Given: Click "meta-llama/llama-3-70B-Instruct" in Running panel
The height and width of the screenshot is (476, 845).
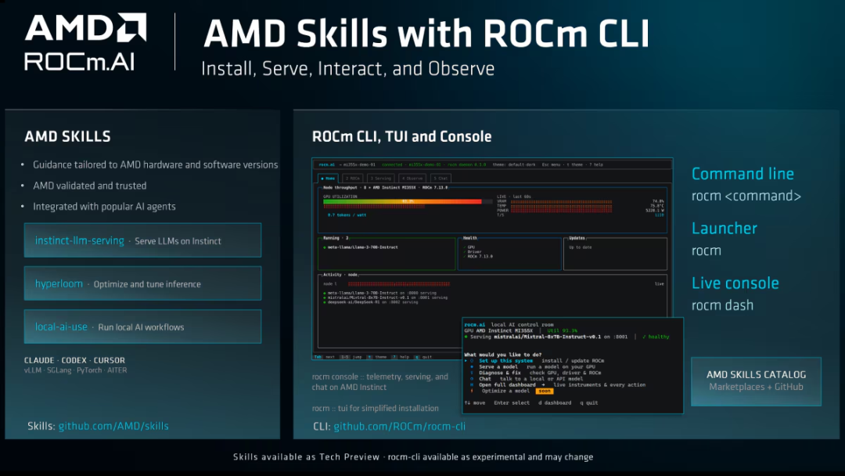Looking at the screenshot, I should coord(363,247).
